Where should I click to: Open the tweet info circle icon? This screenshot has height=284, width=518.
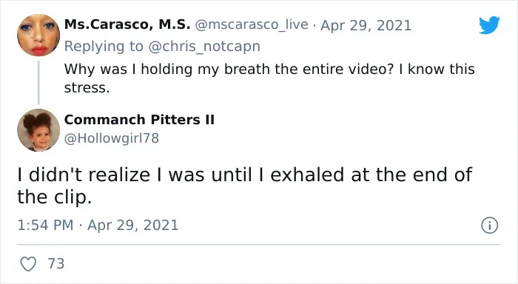[489, 226]
